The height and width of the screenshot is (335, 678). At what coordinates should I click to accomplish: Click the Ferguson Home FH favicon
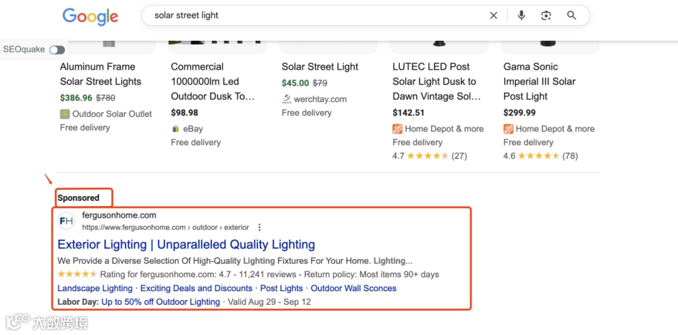[x=66, y=221]
